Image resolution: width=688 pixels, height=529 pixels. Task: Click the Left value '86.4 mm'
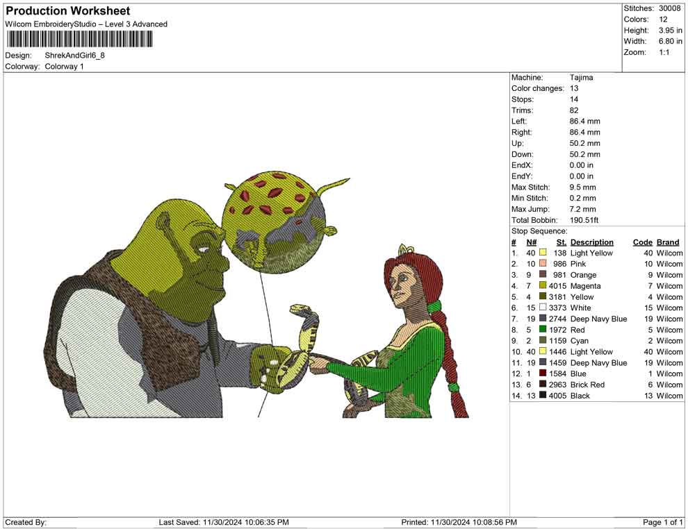coord(585,121)
